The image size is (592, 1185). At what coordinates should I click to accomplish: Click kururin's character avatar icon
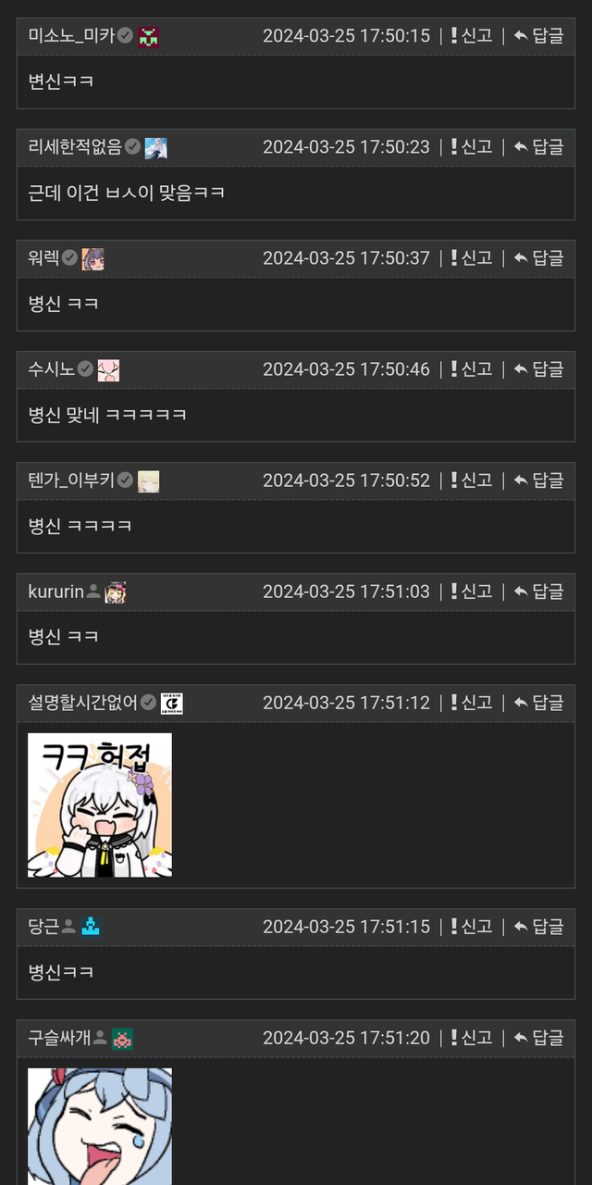coord(116,592)
